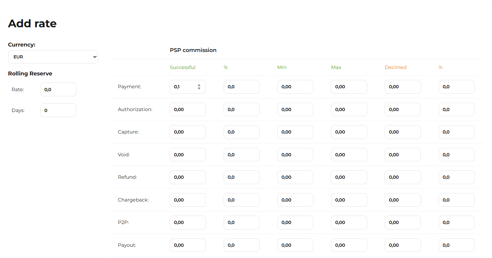Select the Authorization Successful amount field
The image size is (492, 258).
point(188,109)
